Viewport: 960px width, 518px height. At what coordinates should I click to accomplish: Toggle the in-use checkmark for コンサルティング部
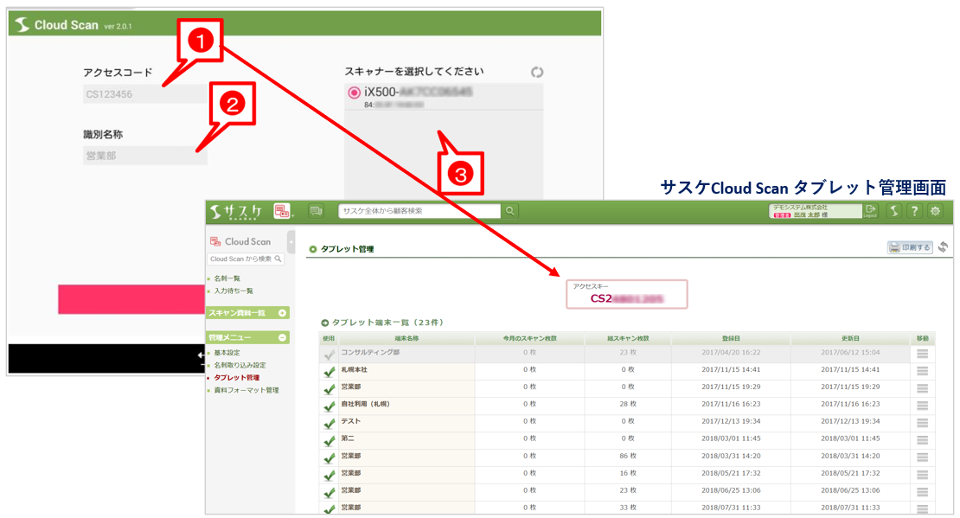[329, 354]
